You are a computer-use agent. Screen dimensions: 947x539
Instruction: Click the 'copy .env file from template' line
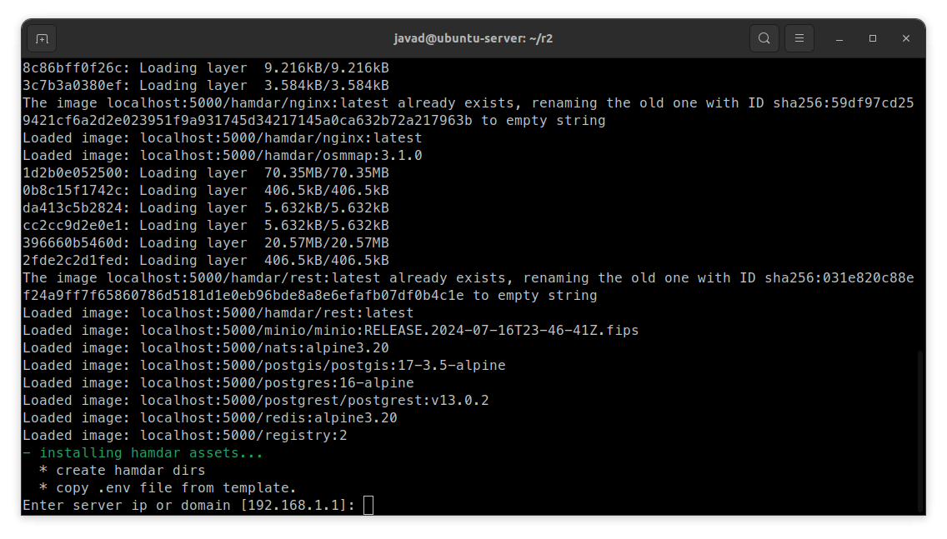168,487
